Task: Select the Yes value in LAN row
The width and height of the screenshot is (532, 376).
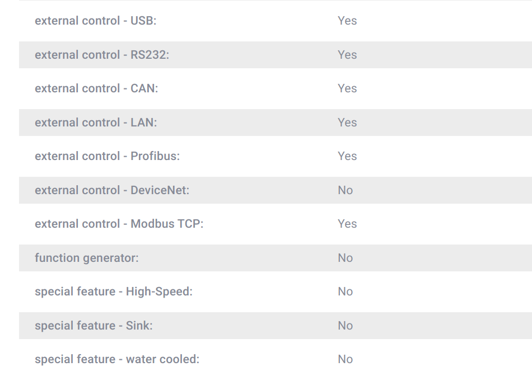Action: [347, 123]
